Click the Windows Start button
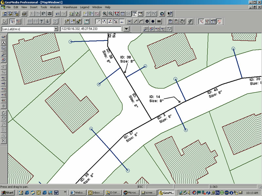The height and width of the screenshot is (196, 262). coord(7,193)
